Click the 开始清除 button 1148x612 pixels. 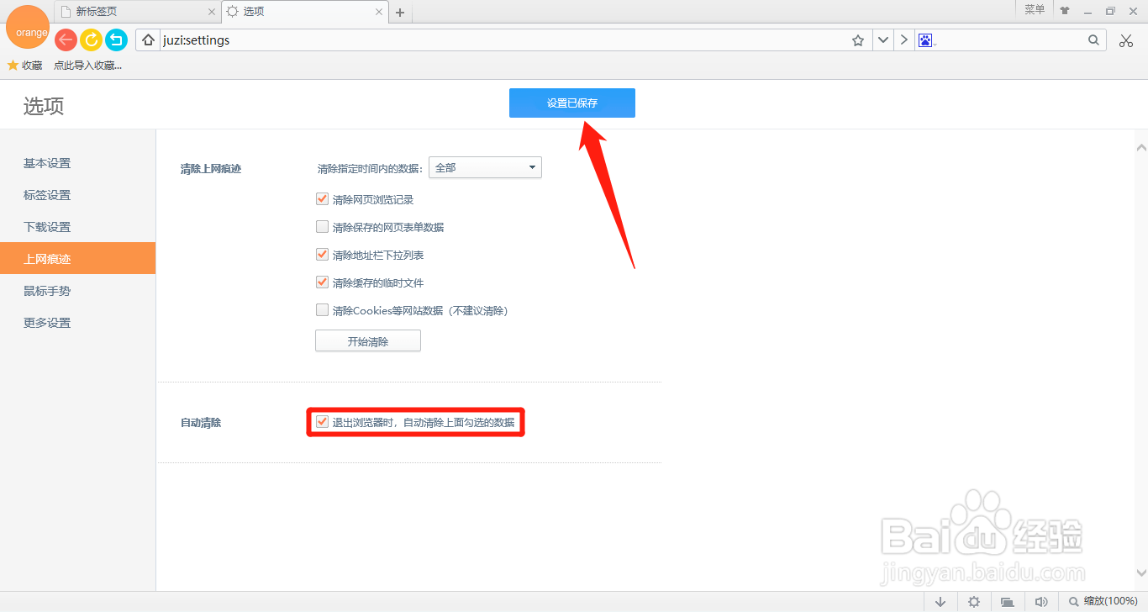(x=368, y=340)
